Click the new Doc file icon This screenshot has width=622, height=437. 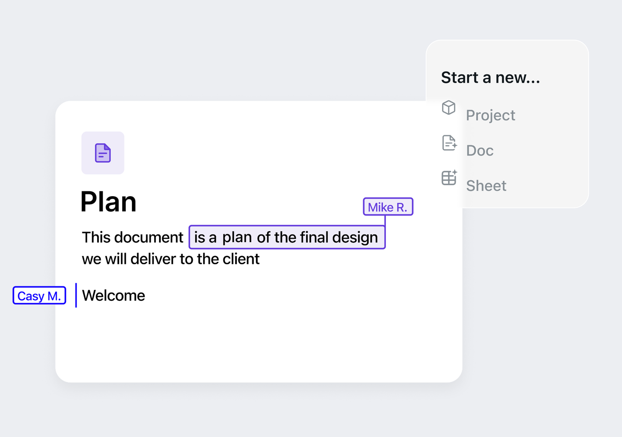[449, 143]
